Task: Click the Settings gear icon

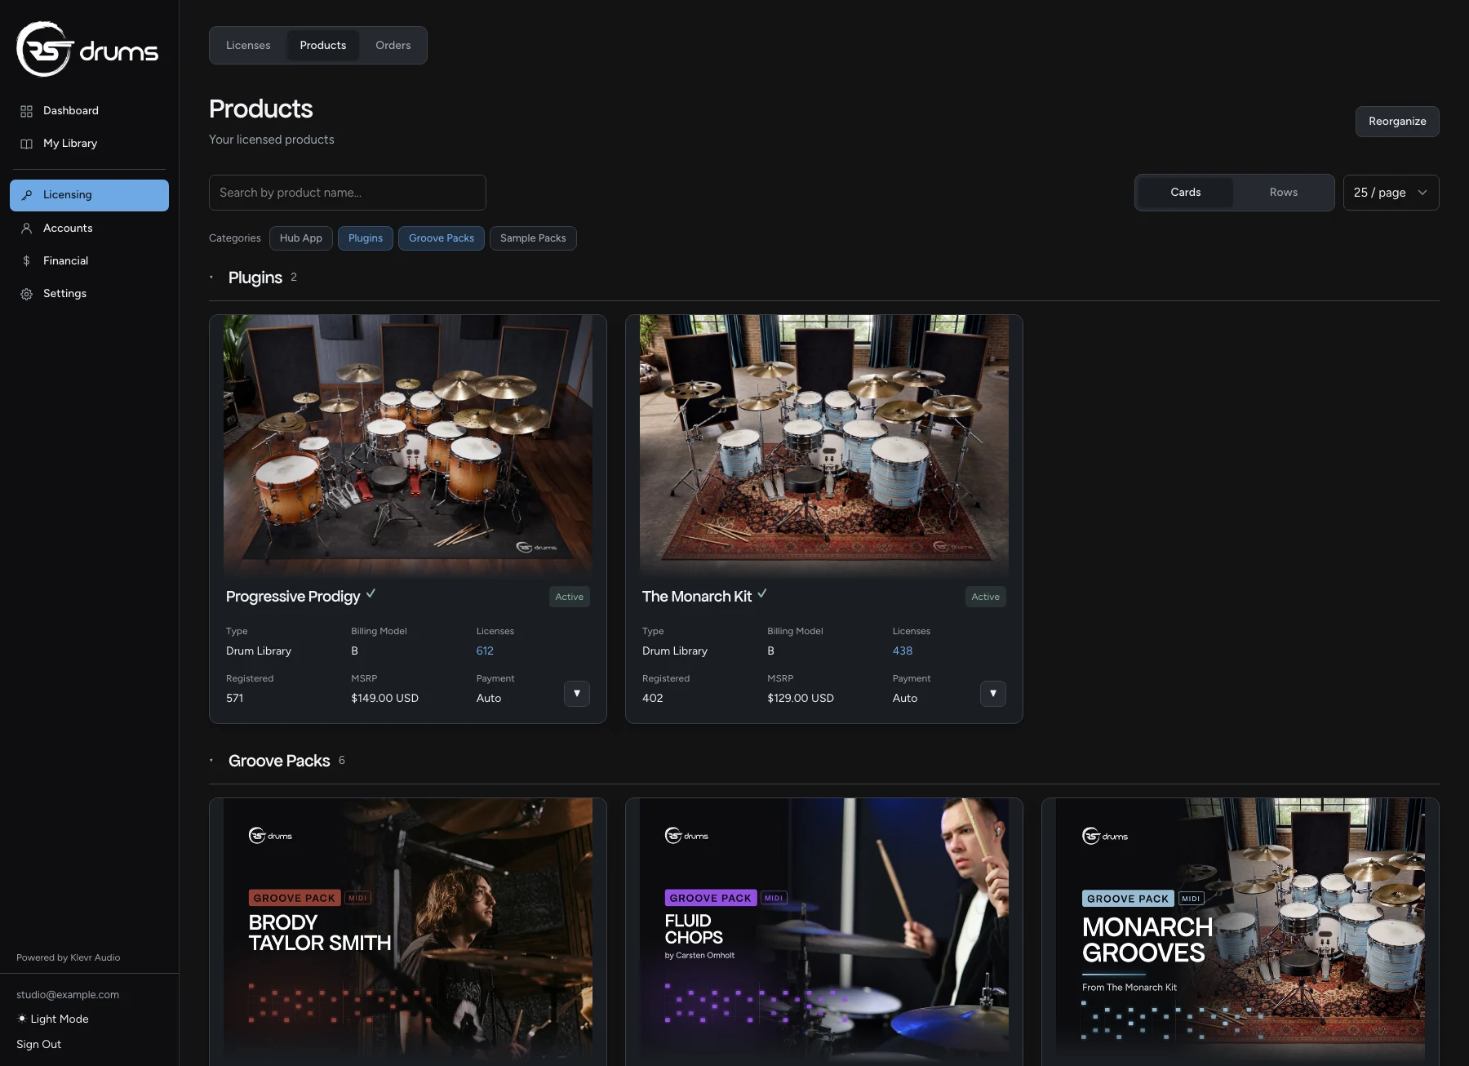Action: pos(26,294)
